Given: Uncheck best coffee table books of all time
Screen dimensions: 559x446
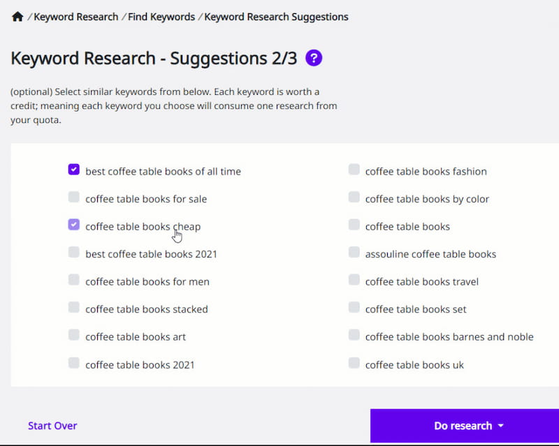Looking at the screenshot, I should click(74, 170).
